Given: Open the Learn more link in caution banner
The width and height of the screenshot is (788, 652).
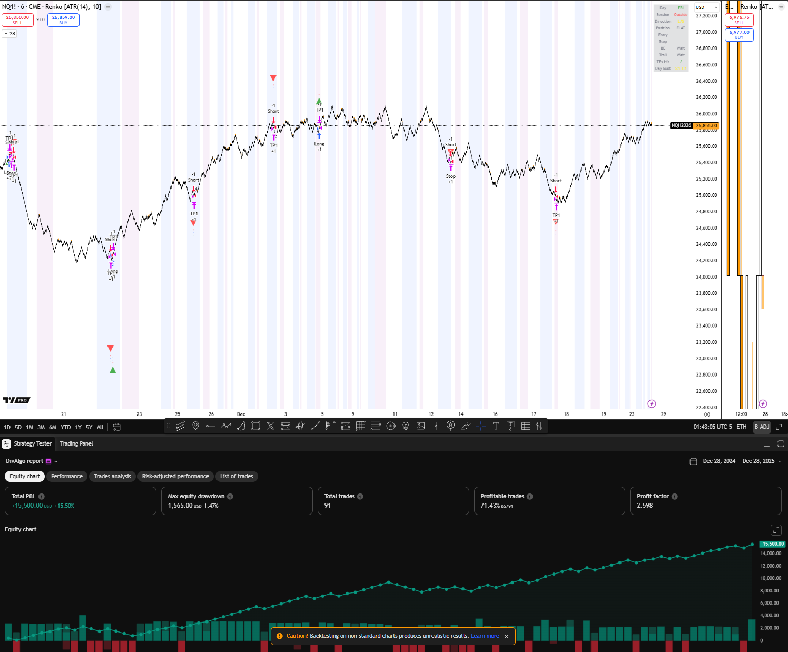Looking at the screenshot, I should pos(485,636).
